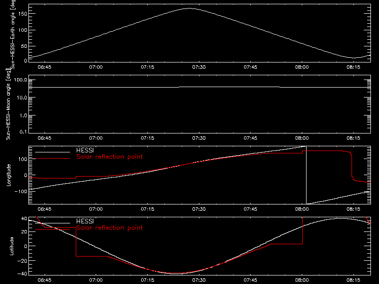Click the Sun-HESSI-Earth angle axis title
Viewport: 379px width, 284px height.
click(x=13, y=34)
